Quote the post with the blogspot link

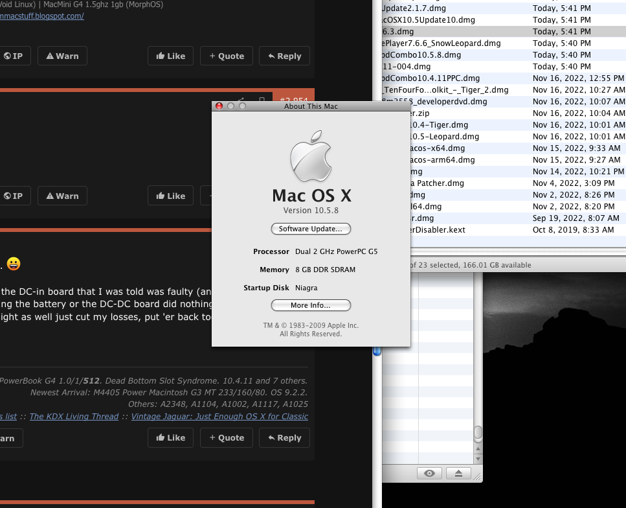pyautogui.click(x=227, y=56)
